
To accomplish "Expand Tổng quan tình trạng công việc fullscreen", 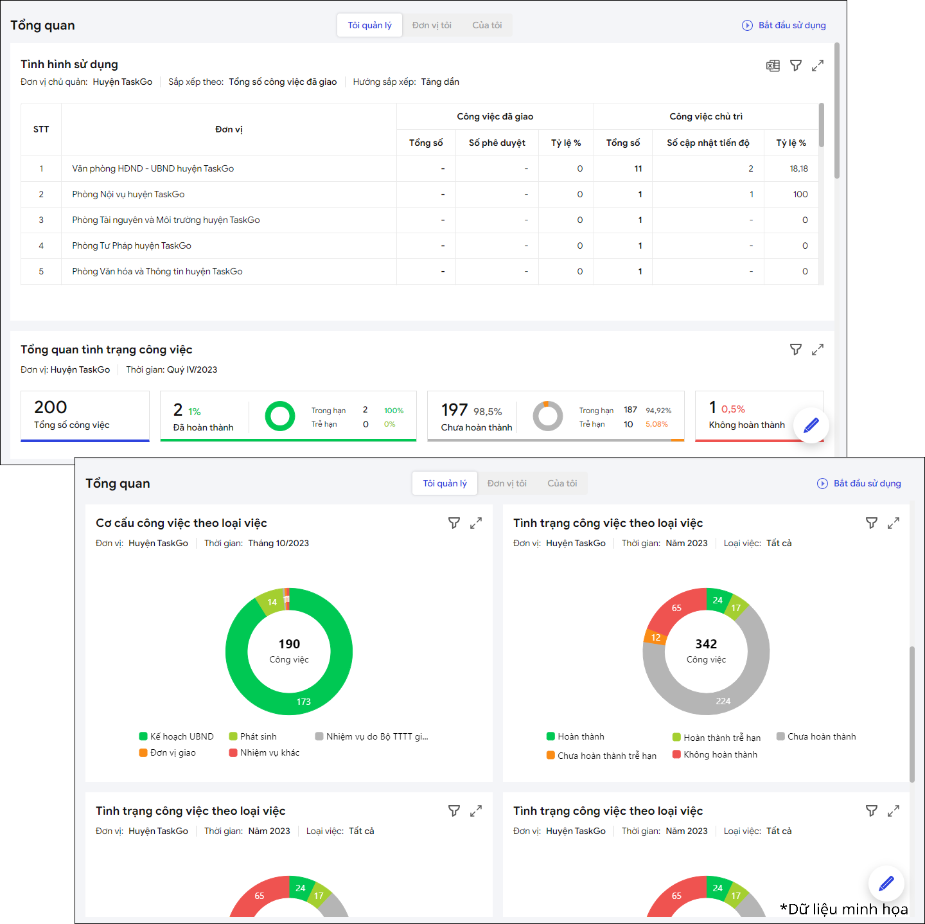I will 818,350.
